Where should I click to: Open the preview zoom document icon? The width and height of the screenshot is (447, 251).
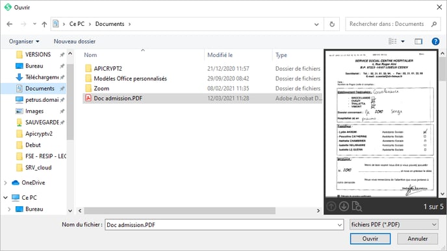tap(357, 206)
